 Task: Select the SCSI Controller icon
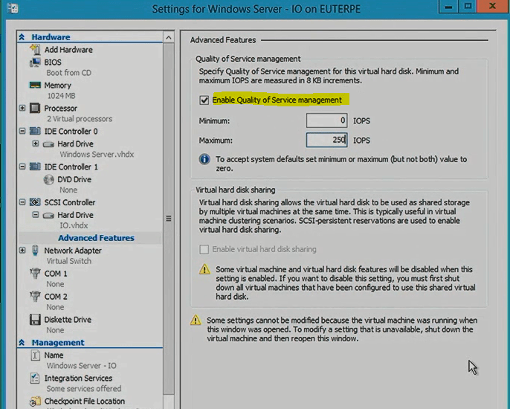click(x=35, y=202)
